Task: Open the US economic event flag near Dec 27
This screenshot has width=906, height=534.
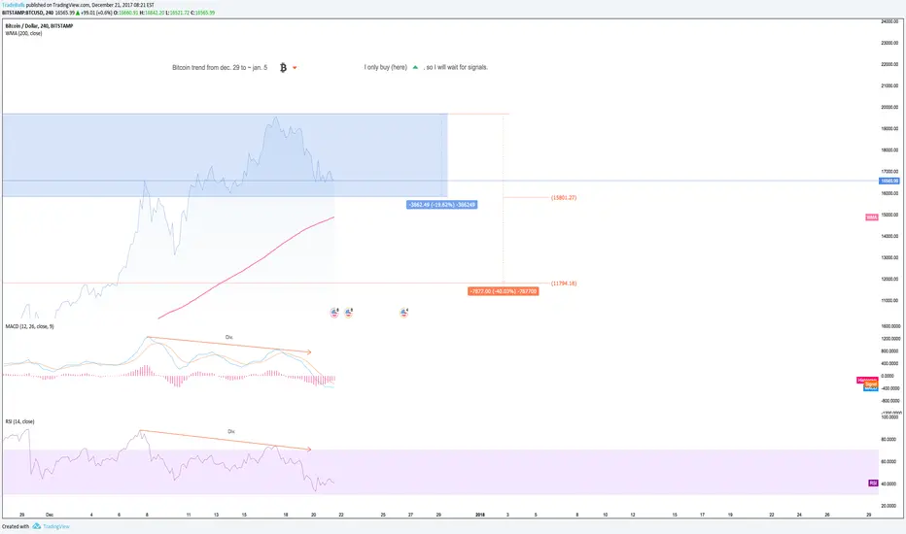Action: (x=403, y=313)
